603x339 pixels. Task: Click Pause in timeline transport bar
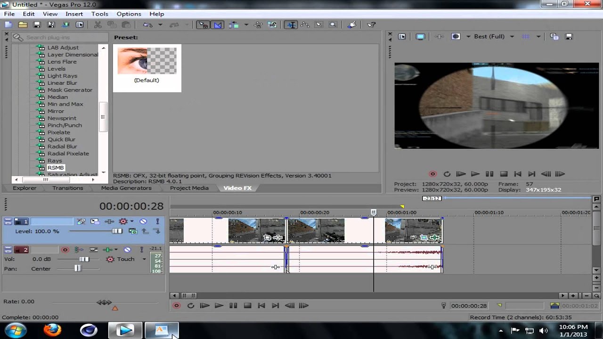click(x=233, y=306)
